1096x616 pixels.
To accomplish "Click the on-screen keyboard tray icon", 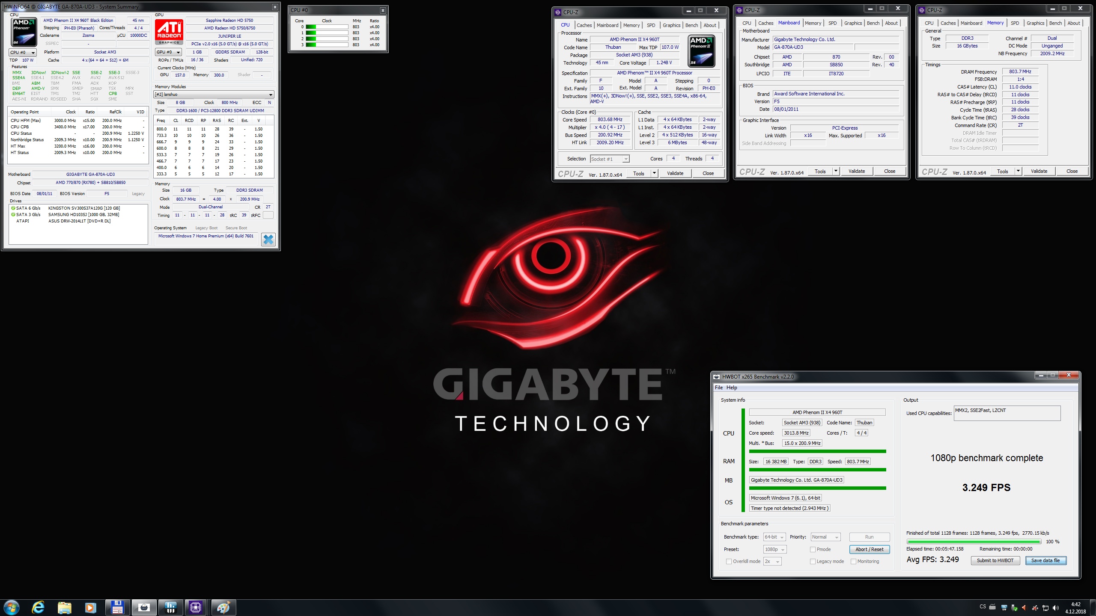I will 992,607.
